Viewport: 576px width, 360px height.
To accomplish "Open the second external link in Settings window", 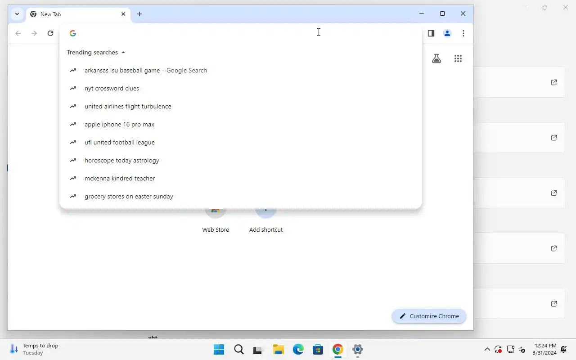I will tap(554, 138).
